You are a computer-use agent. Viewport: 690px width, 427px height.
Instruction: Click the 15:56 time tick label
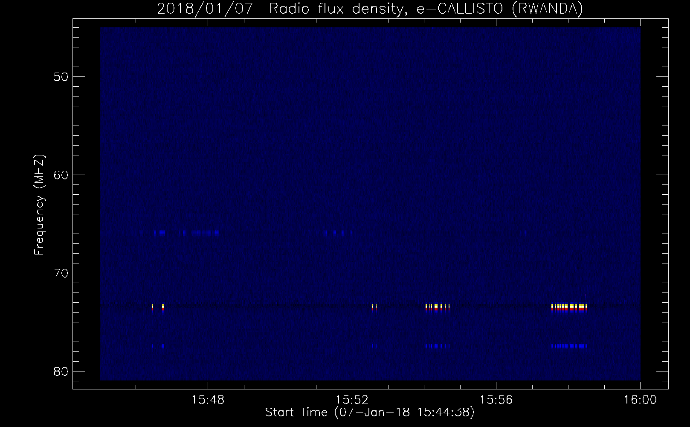coord(496,400)
